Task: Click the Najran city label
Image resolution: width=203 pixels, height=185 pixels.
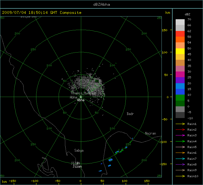Action: click(150, 133)
